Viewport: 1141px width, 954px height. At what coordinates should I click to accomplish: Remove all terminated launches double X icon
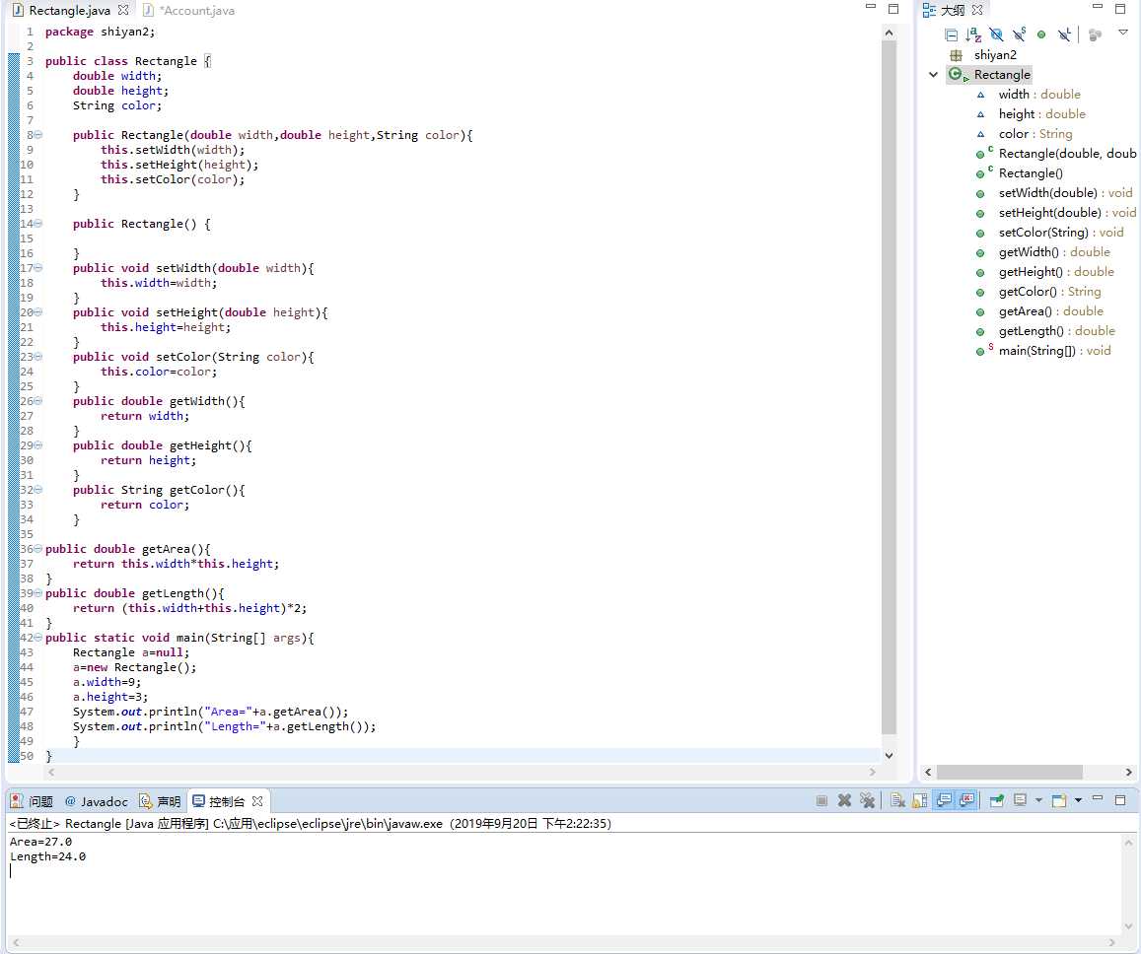(x=867, y=800)
